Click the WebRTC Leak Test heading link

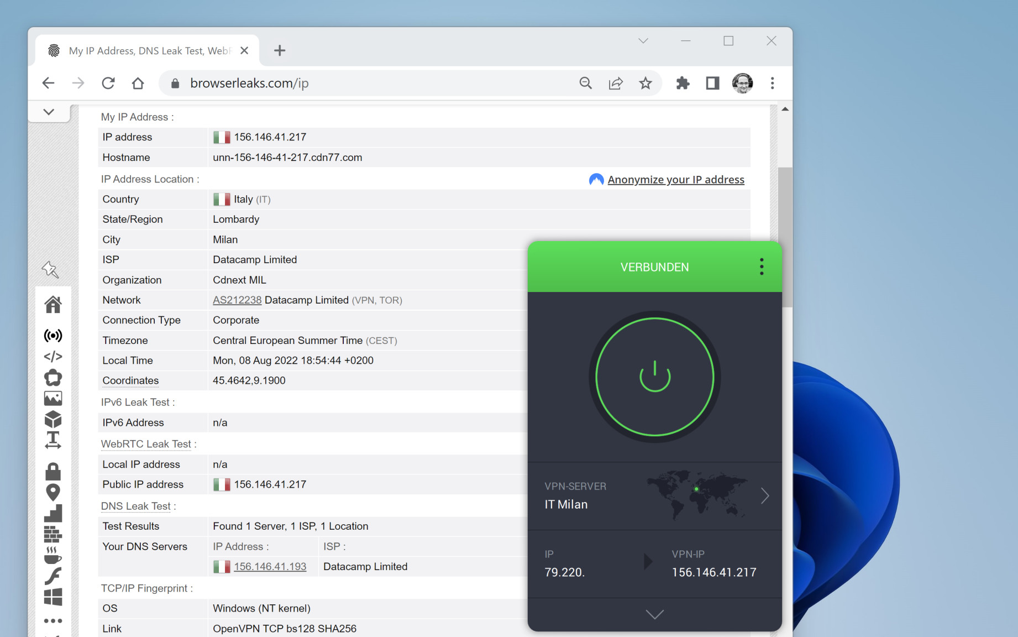(x=146, y=444)
